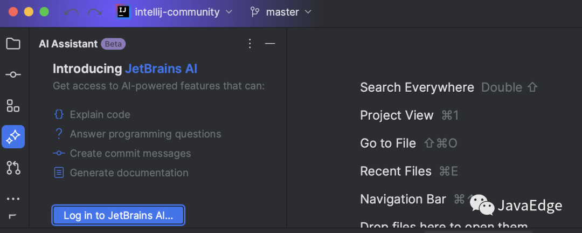Click the Explain code braces icon
Viewport: 582px width, 233px height.
[x=59, y=114]
